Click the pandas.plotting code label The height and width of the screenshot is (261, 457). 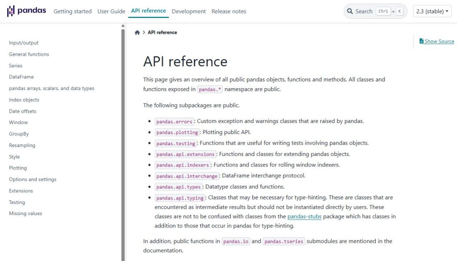coord(177,132)
